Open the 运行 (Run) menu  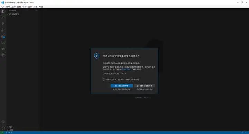[30, 7]
